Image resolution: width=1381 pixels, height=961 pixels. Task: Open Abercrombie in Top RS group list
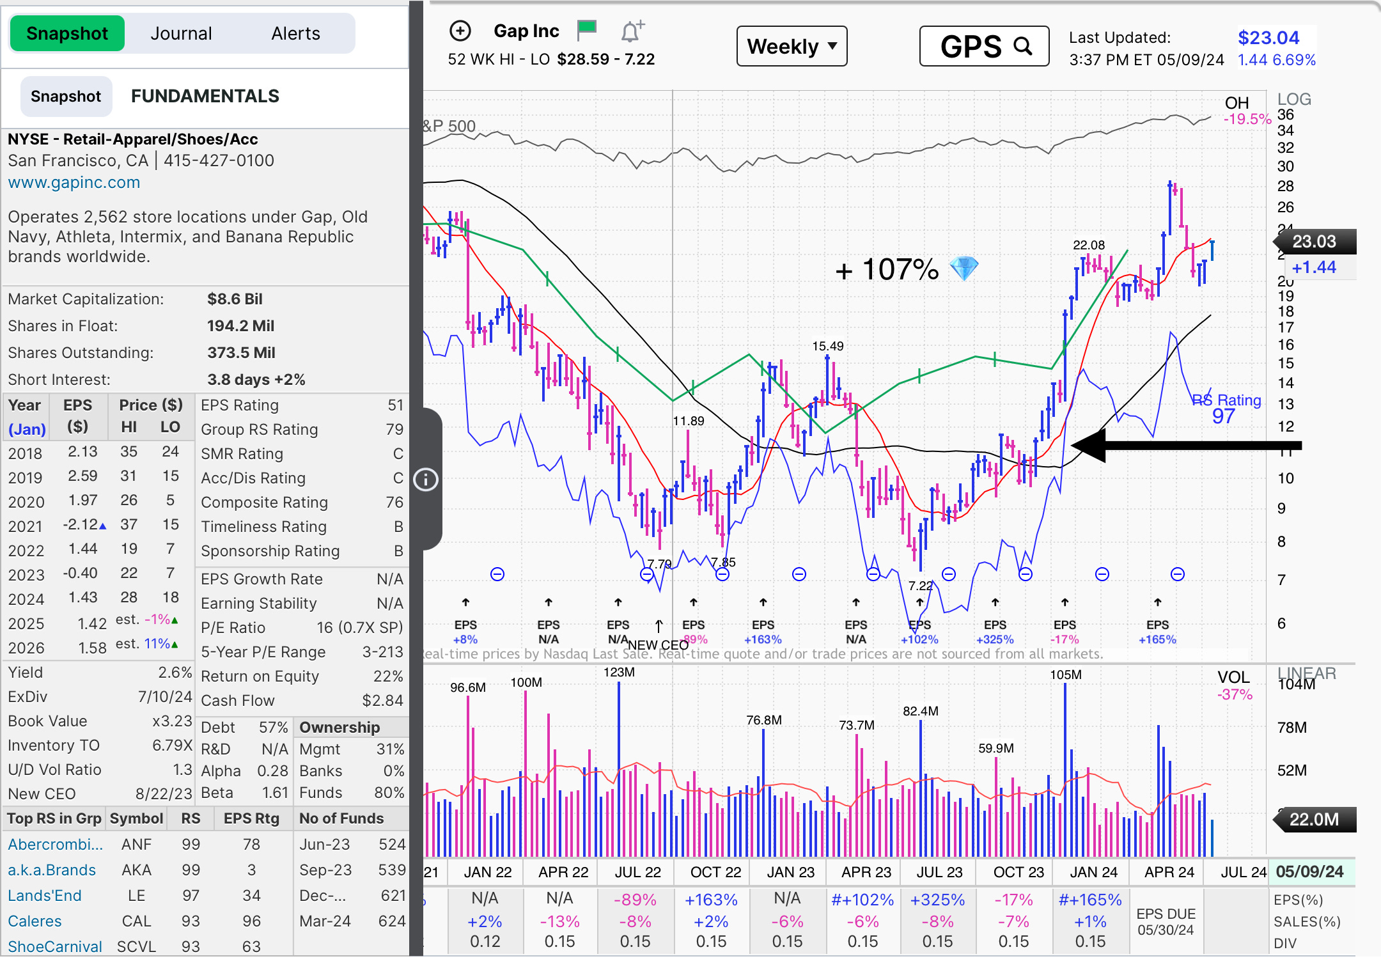[55, 844]
